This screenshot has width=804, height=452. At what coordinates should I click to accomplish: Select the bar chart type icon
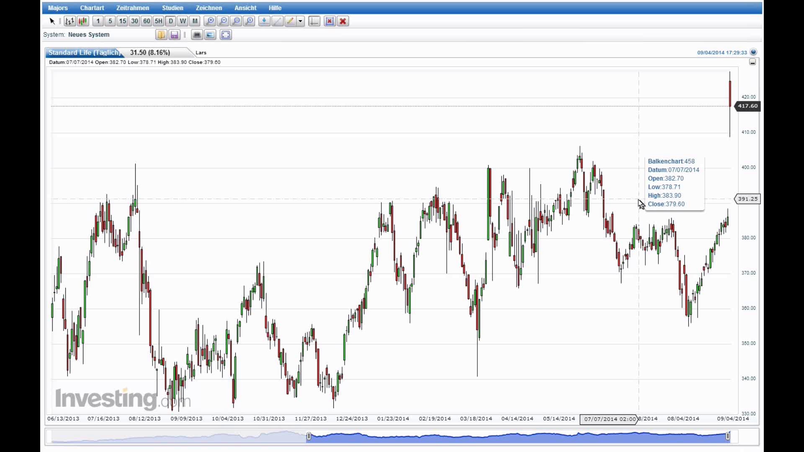70,21
